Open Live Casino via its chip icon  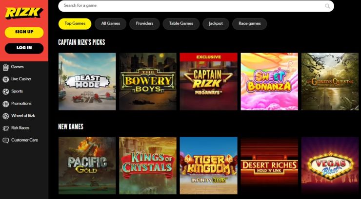coord(5,79)
